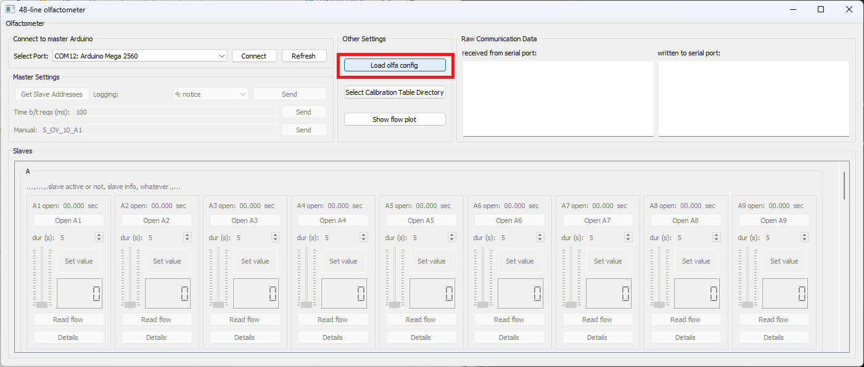
Task: Click the A3 duration stepper arrows
Action: point(276,237)
